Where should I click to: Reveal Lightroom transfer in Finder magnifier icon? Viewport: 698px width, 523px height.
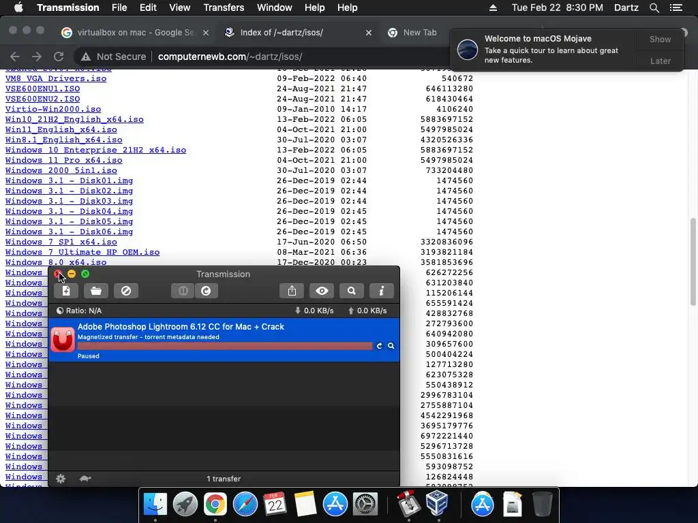(x=391, y=345)
